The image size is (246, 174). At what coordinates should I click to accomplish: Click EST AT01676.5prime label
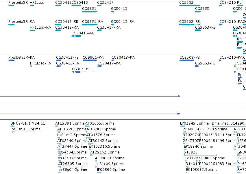click(x=101, y=135)
